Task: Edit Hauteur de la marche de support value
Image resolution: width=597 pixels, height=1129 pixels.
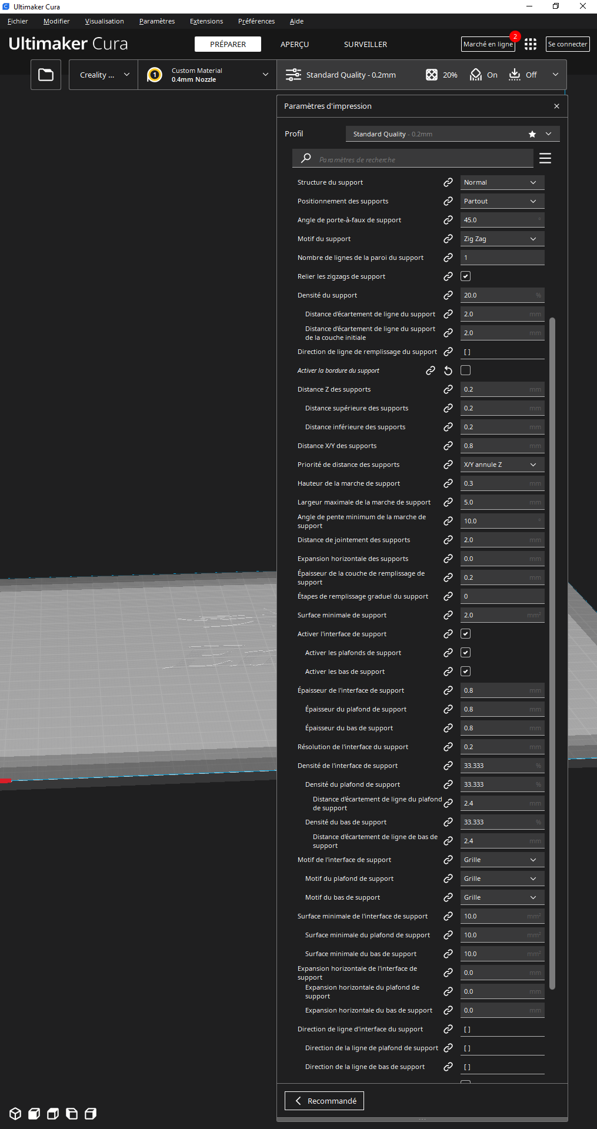Action: [502, 483]
